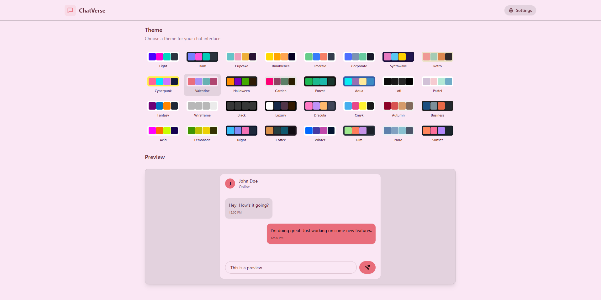Apply the Retro theme
The image size is (601, 300).
437,60
